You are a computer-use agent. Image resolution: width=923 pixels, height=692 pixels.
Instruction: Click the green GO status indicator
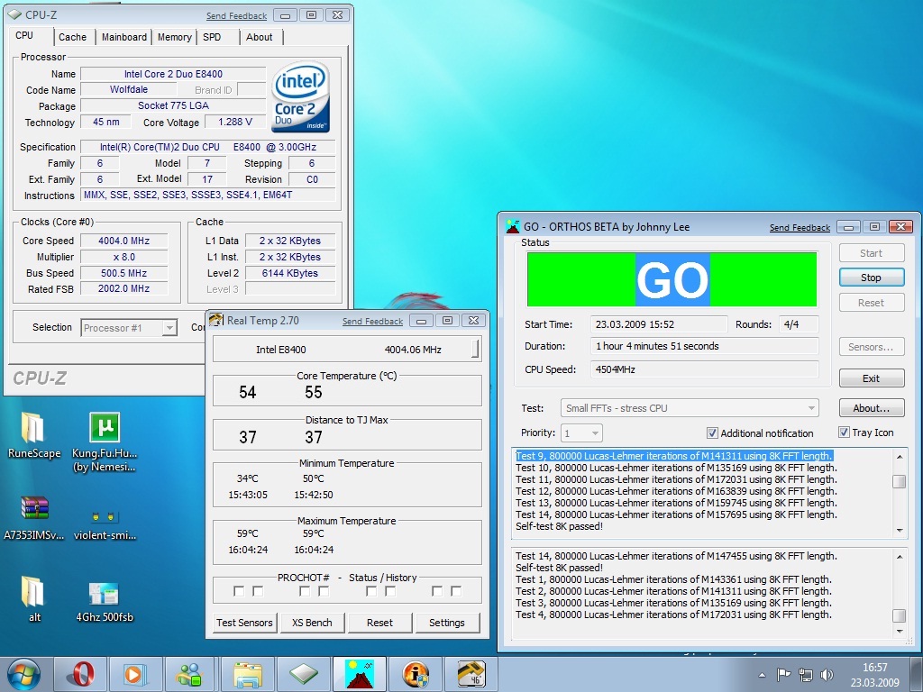pyautogui.click(x=672, y=279)
